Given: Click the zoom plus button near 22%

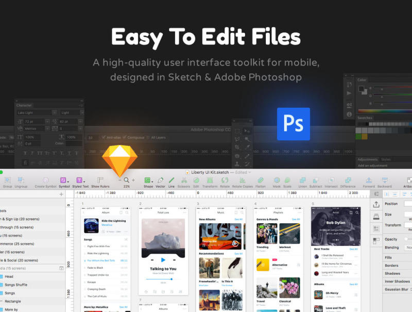Looking at the screenshot, I should coord(133,180).
